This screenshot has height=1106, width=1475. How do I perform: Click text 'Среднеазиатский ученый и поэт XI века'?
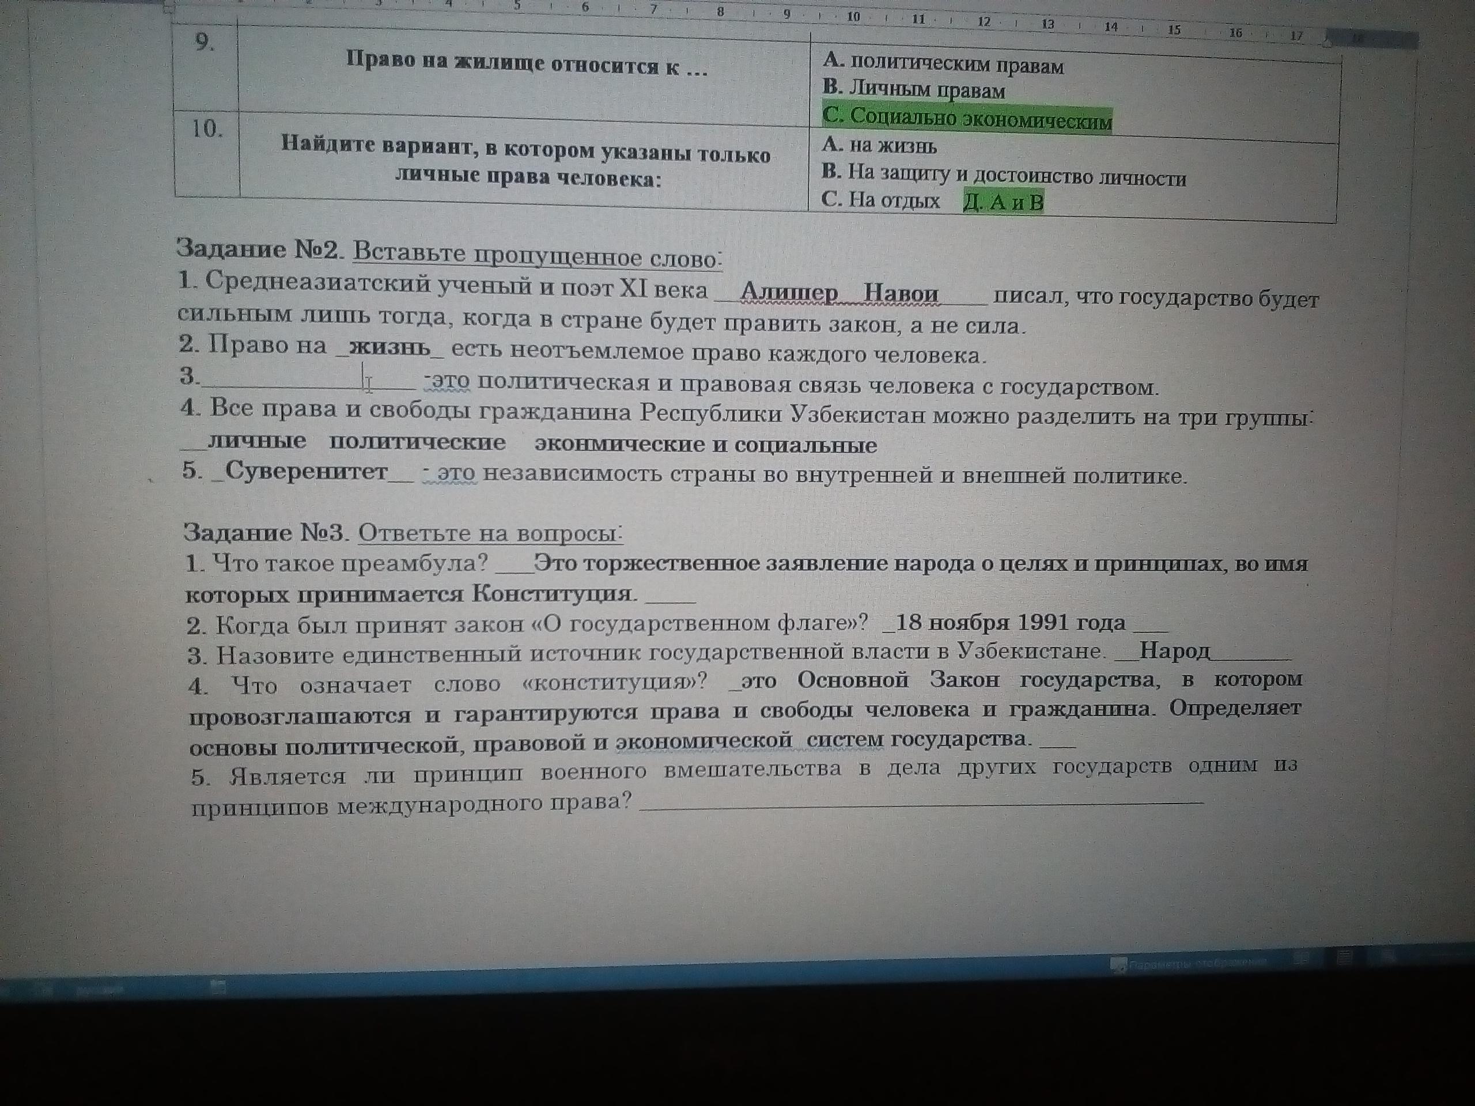456,286
